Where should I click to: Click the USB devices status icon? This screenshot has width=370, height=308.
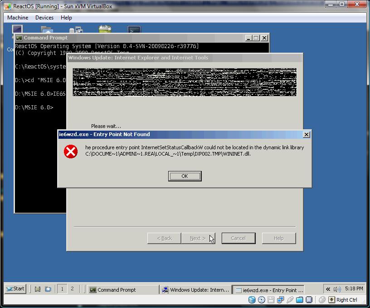[x=290, y=300]
